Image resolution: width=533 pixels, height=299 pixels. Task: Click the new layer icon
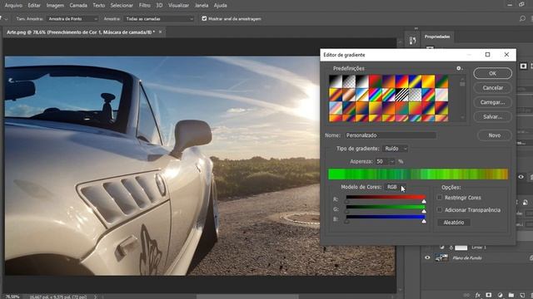pyautogui.click(x=522, y=296)
